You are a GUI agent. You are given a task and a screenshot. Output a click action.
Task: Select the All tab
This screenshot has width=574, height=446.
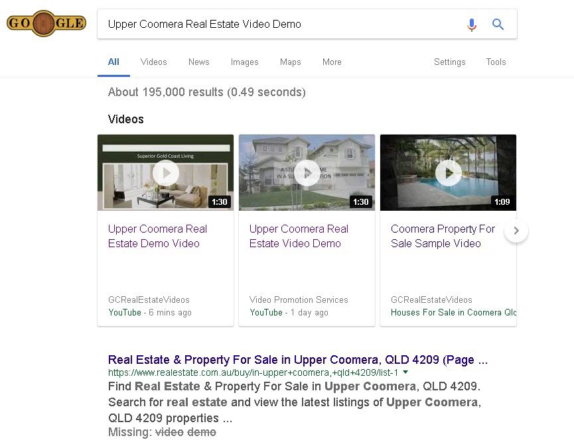click(113, 62)
